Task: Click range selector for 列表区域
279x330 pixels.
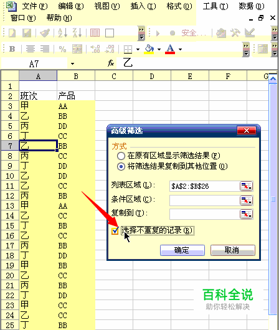Action: (x=246, y=186)
